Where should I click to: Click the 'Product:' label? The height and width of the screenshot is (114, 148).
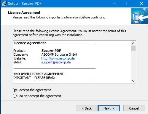coord(20,51)
